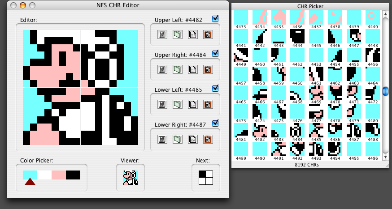The height and width of the screenshot is (209, 392).
Task: Open a file into Upper Right tile
Action: coord(178,69)
